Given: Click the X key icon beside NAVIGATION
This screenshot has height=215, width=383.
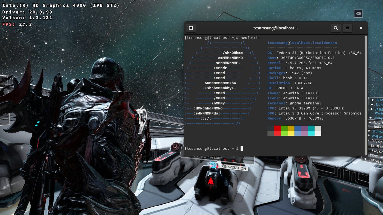Looking at the screenshot, I should 223,166.
